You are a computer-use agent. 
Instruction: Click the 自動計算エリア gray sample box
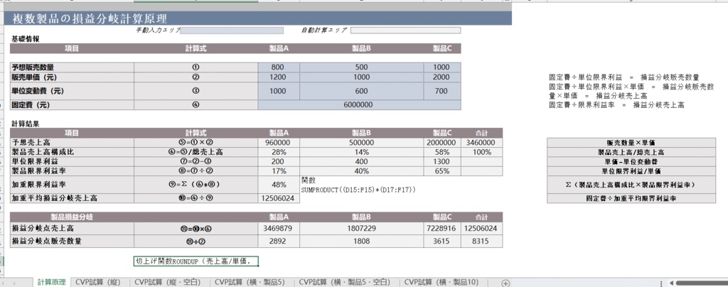(x=406, y=31)
